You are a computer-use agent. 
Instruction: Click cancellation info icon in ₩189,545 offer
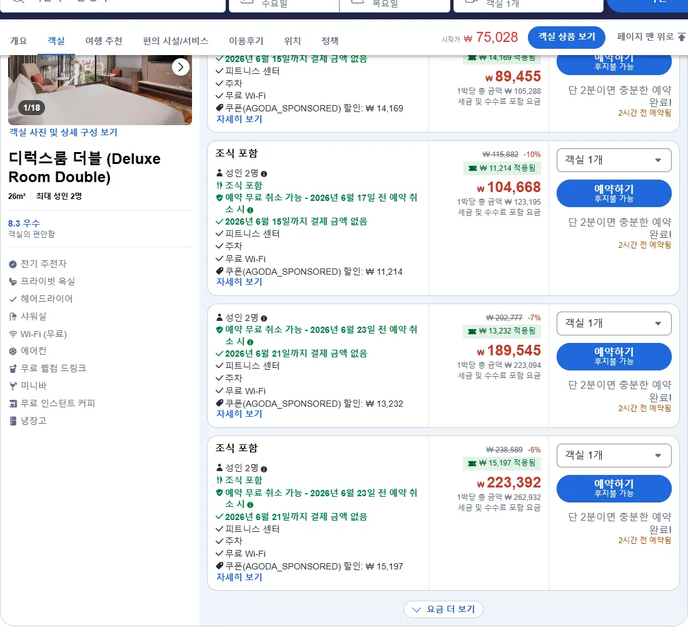[x=250, y=342]
